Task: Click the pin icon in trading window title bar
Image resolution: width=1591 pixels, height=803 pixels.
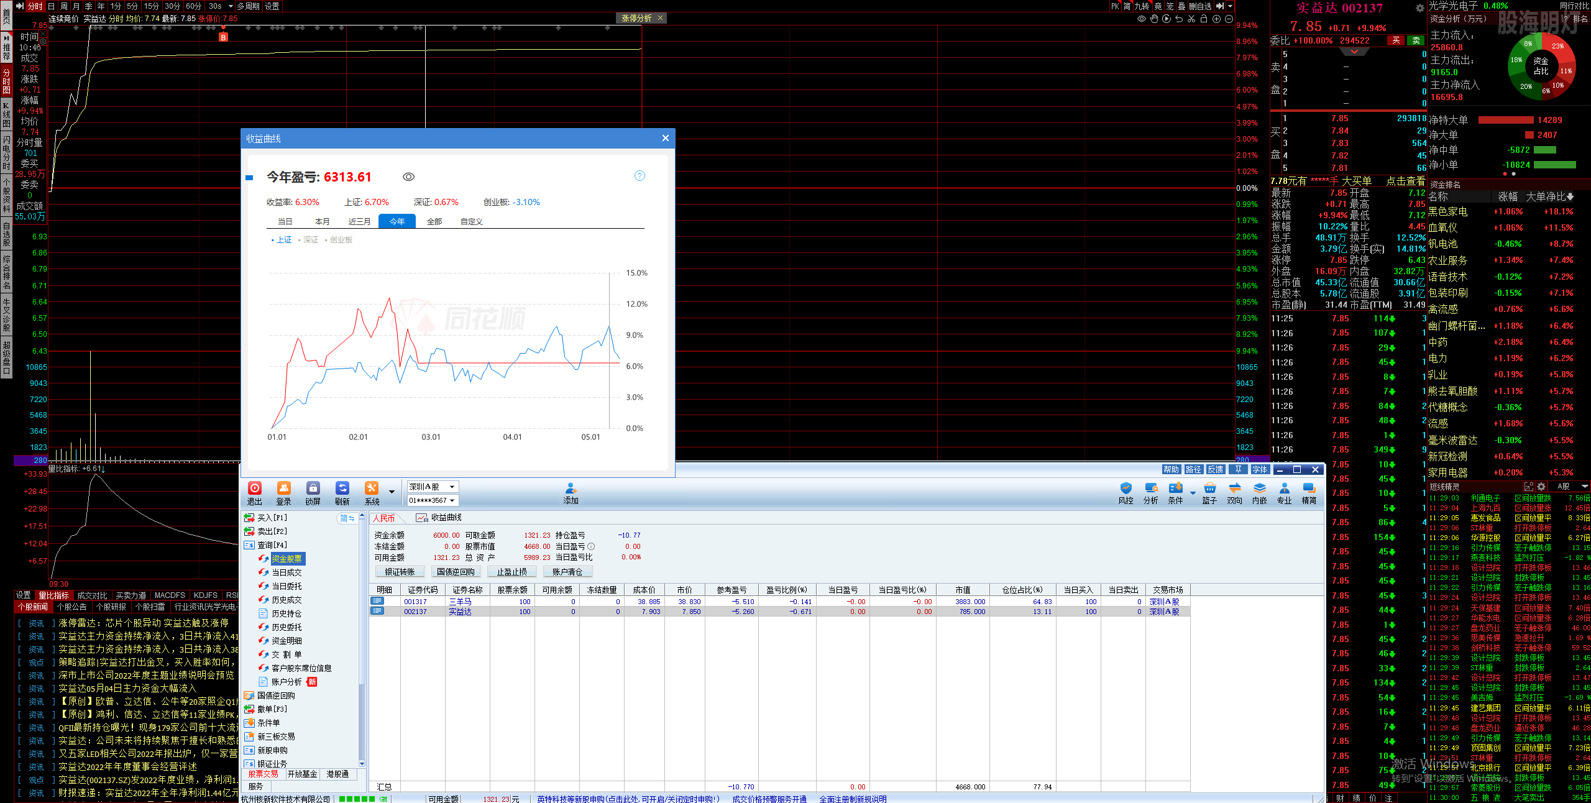Action: [x=1238, y=469]
